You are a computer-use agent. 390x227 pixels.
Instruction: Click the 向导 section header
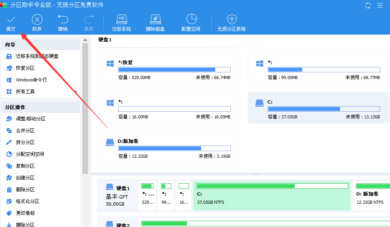[41, 45]
